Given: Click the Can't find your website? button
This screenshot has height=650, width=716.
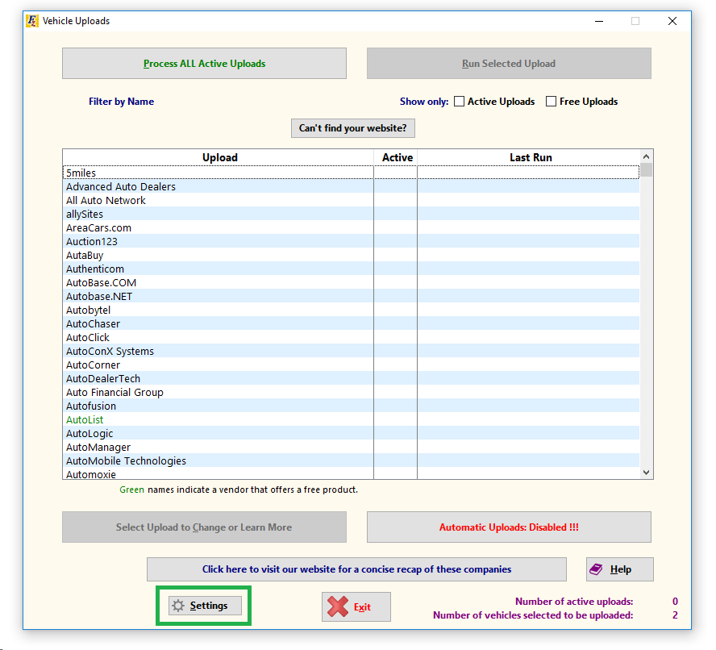Looking at the screenshot, I should tap(353, 128).
